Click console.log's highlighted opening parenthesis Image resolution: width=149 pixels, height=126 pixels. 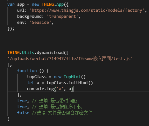(x=55, y=89)
